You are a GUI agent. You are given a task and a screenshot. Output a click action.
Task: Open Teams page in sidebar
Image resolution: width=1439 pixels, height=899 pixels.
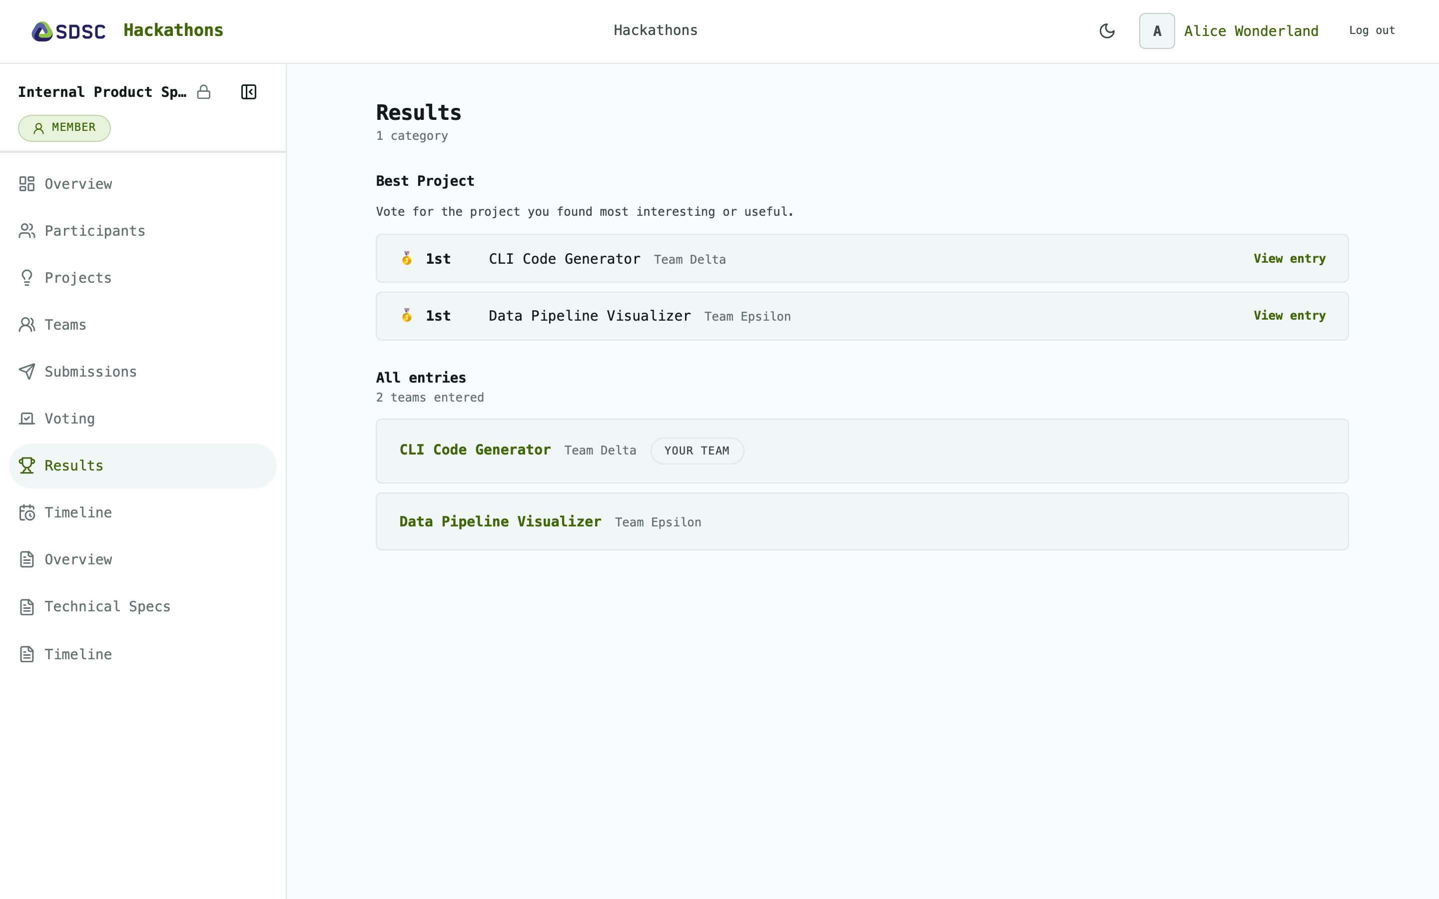[143, 325]
